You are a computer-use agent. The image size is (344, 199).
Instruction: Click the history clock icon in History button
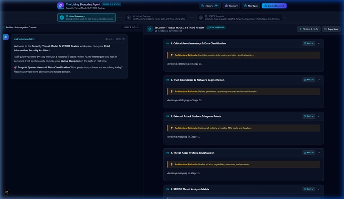coord(202,6)
